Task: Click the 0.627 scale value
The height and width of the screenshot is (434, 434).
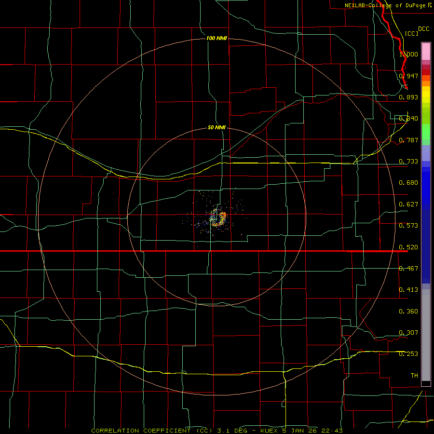Action: click(408, 204)
